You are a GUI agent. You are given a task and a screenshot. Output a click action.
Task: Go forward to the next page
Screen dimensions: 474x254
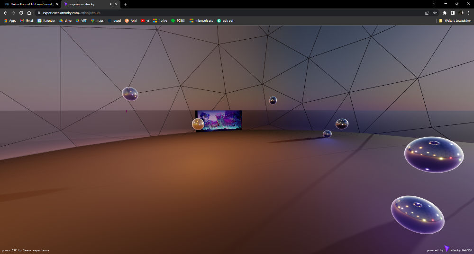pos(13,13)
